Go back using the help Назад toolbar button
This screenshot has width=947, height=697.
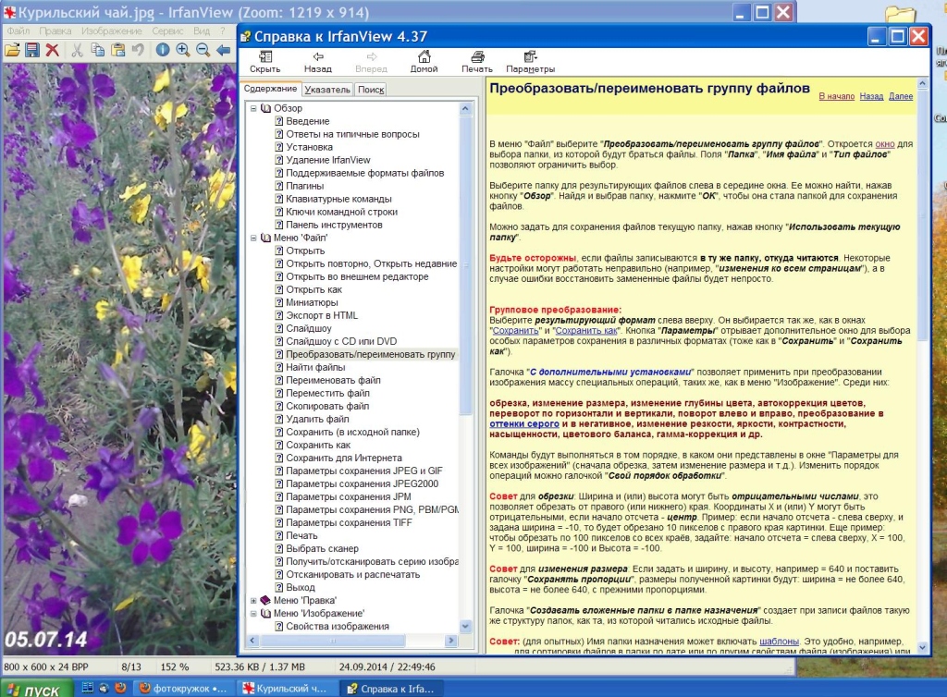pos(318,62)
